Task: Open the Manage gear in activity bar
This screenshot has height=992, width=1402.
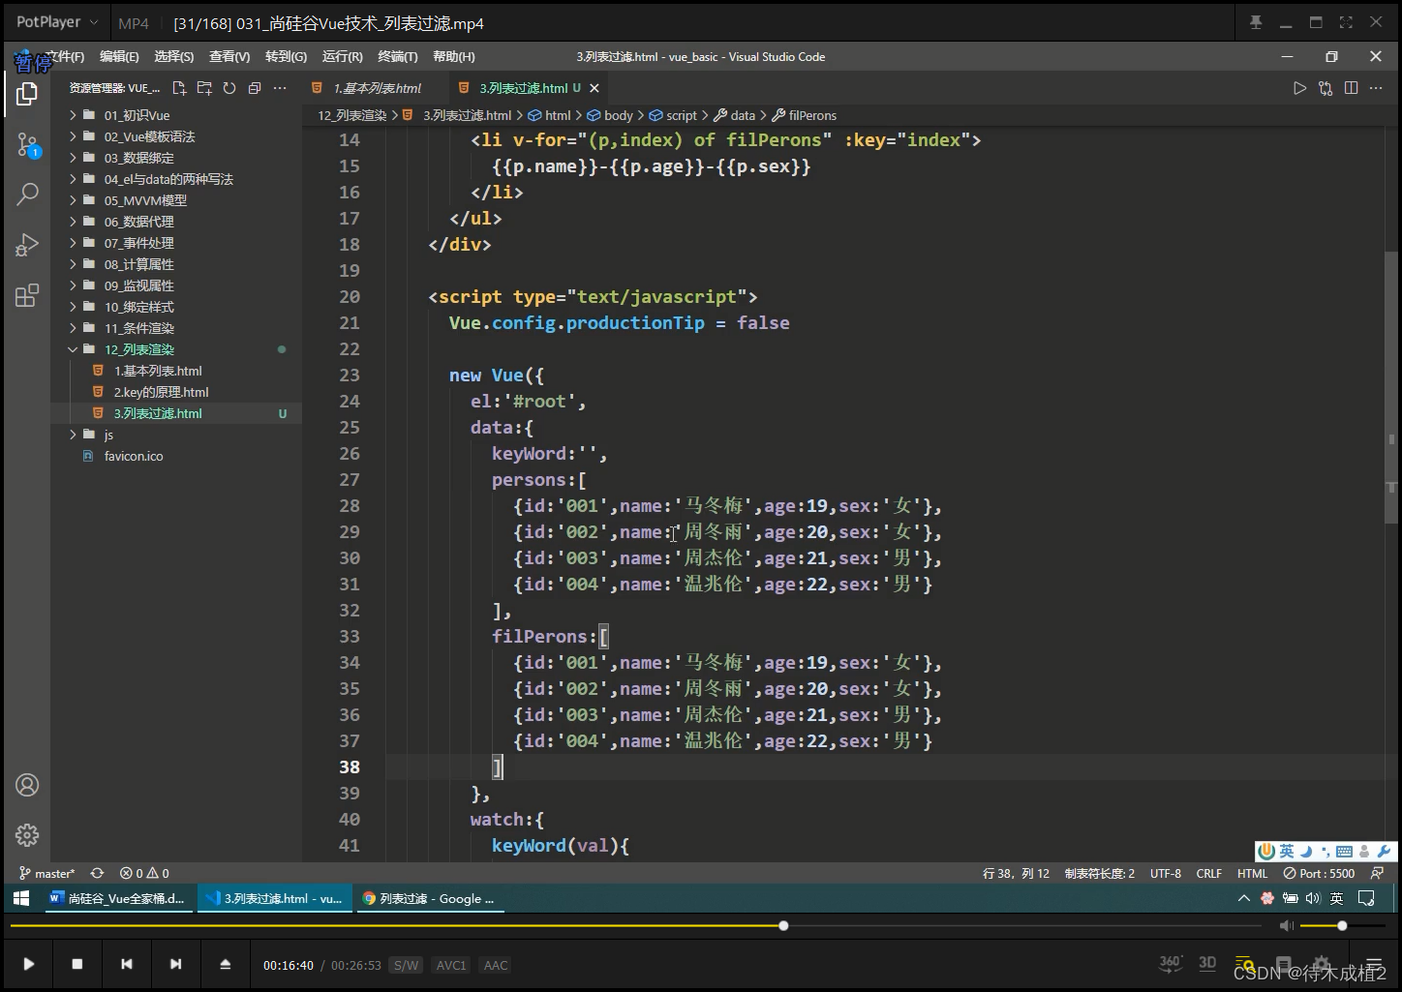Action: 27,834
